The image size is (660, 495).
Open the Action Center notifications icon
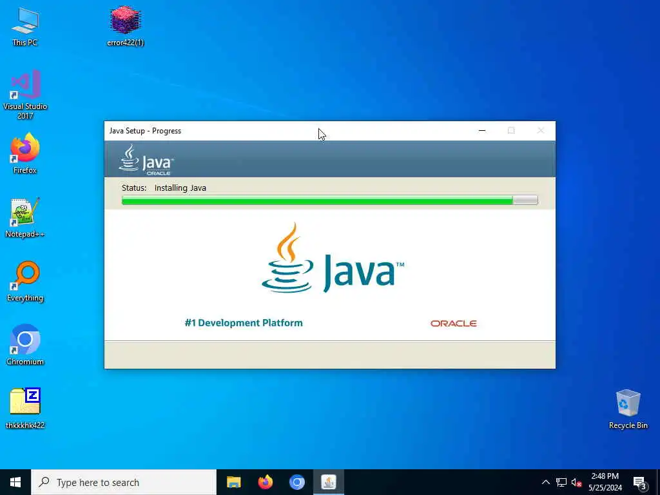tap(640, 482)
